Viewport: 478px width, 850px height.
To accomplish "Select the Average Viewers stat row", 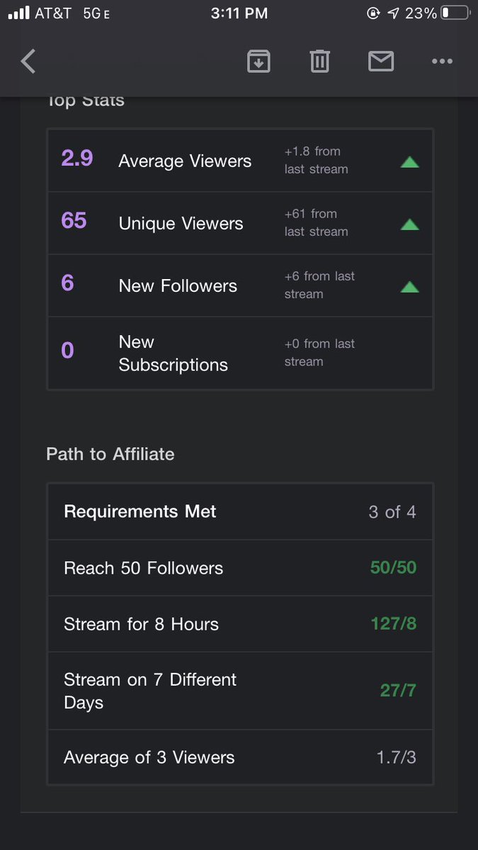I will (240, 161).
